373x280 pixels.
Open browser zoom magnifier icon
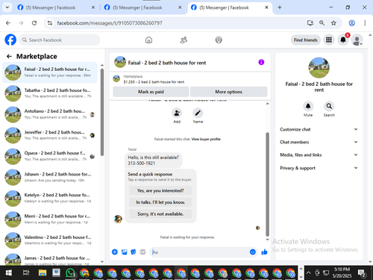tap(322, 23)
